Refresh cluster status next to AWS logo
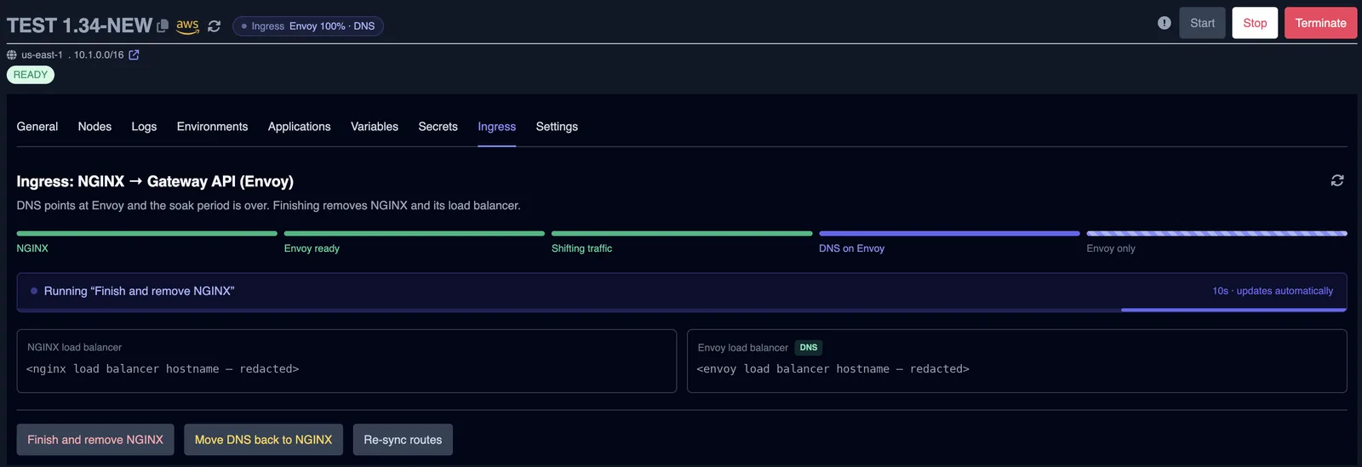Screen dimensions: 1362x467 (215, 26)
